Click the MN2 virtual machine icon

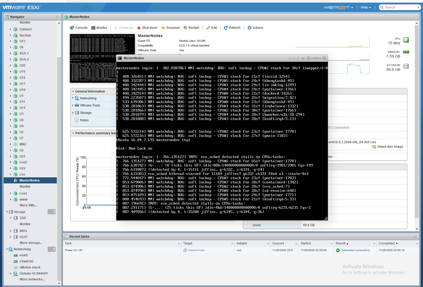[16, 144]
